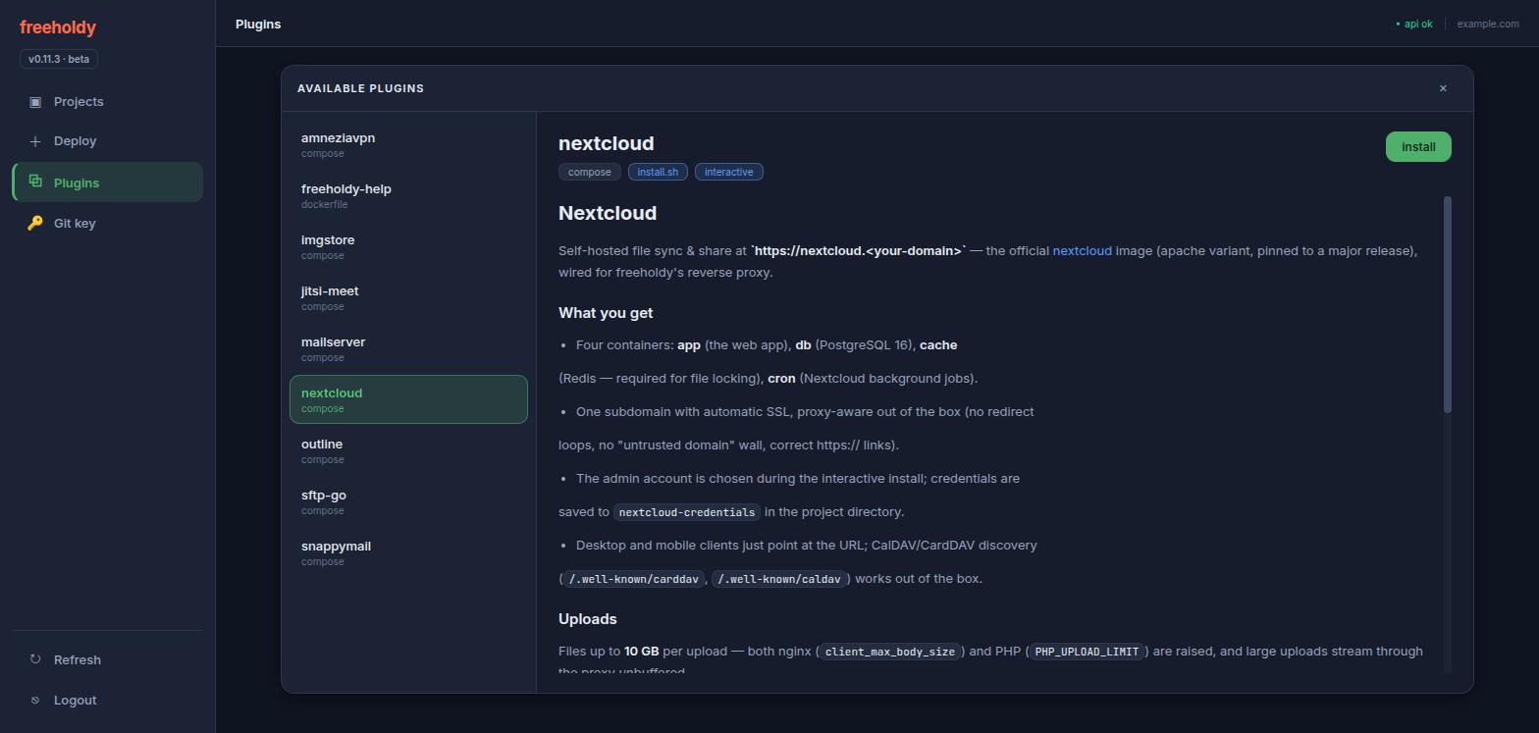This screenshot has height=733, width=1539.
Task: Install the nextcloud plugin
Action: tap(1418, 146)
